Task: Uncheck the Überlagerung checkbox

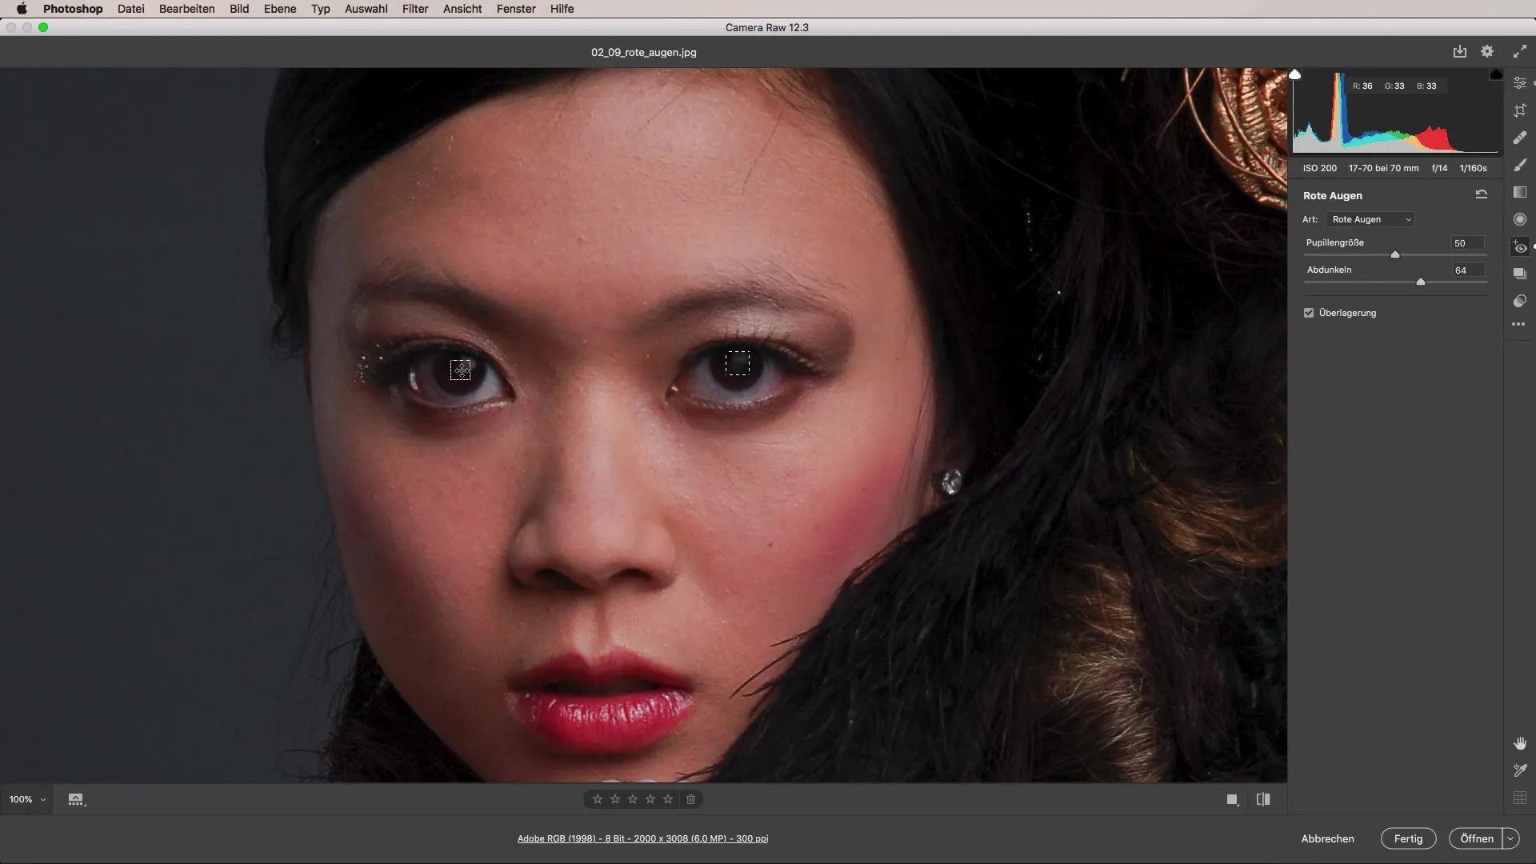Action: [1309, 313]
